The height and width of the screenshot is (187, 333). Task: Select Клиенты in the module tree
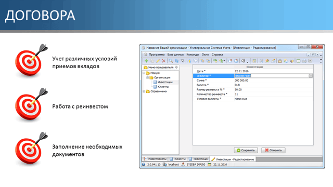coord(163,87)
